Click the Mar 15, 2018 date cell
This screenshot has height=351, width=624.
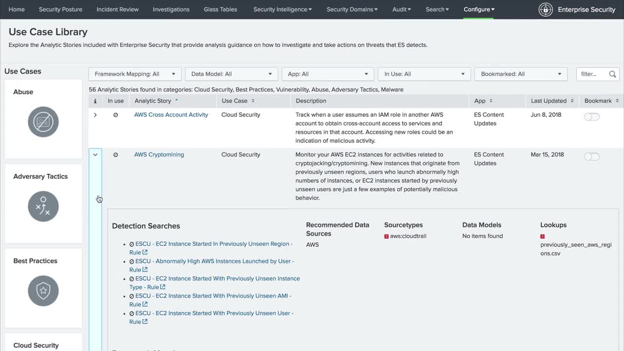pos(547,155)
